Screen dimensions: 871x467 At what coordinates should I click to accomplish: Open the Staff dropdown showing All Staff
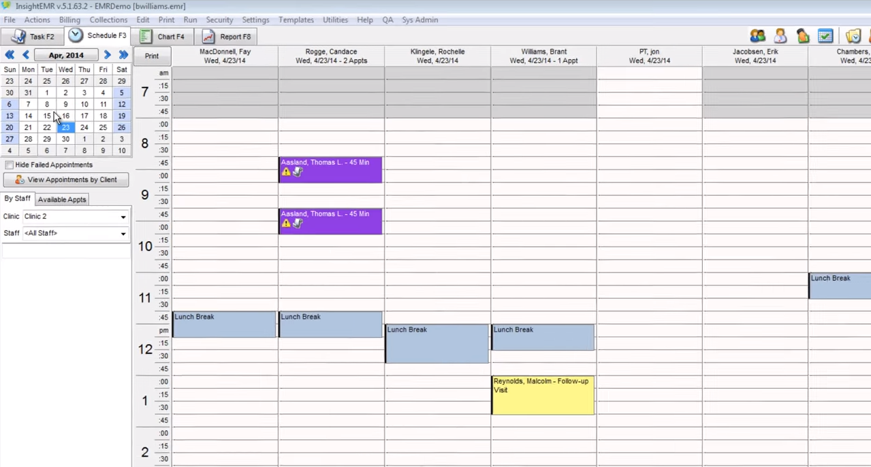click(76, 233)
